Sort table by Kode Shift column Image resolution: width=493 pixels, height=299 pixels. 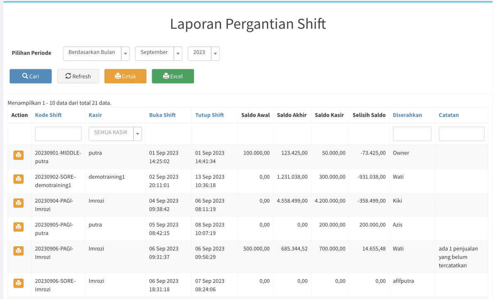[48, 115]
